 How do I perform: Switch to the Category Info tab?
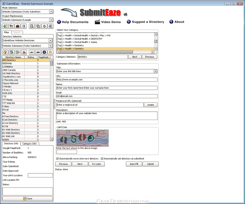[29, 144]
